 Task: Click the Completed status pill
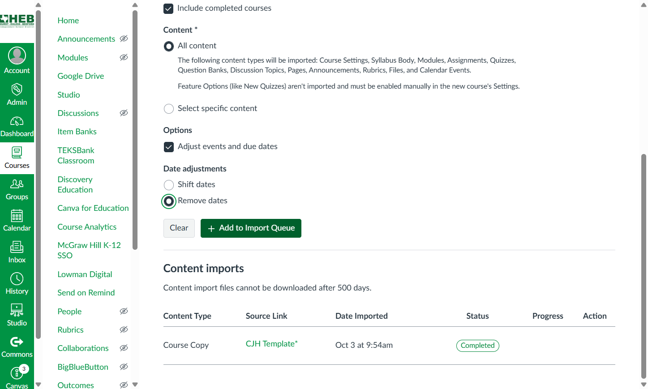(x=478, y=346)
